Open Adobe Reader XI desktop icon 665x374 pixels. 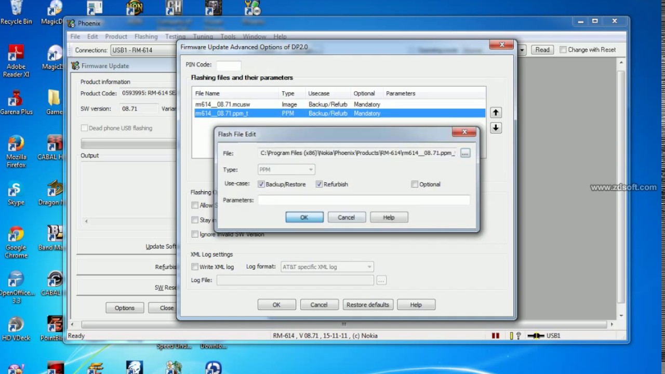coord(16,61)
